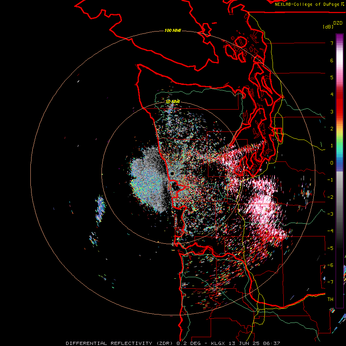Click the -4 value on color scale

click(x=330, y=231)
